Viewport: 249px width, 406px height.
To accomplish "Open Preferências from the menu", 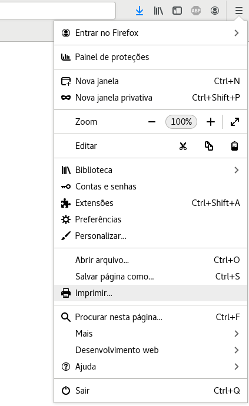I will [151, 219].
